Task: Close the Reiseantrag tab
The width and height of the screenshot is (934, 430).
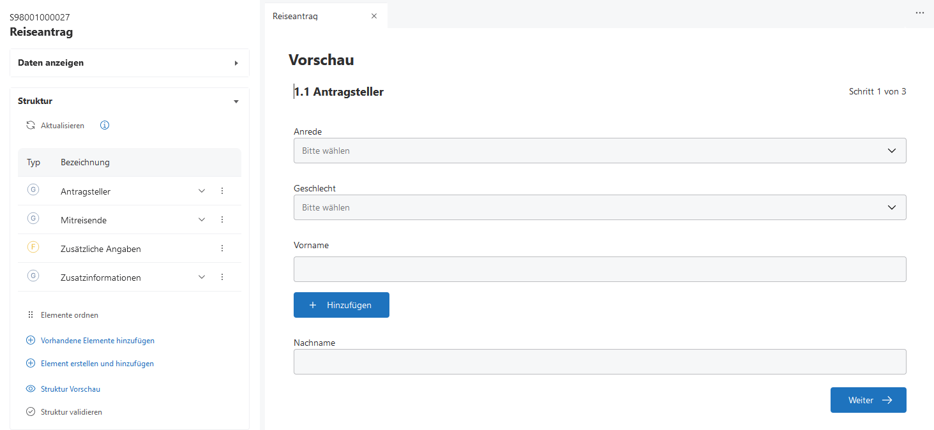Action: click(x=374, y=16)
